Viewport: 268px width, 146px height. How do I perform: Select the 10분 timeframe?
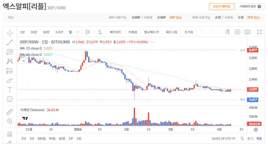(34, 32)
